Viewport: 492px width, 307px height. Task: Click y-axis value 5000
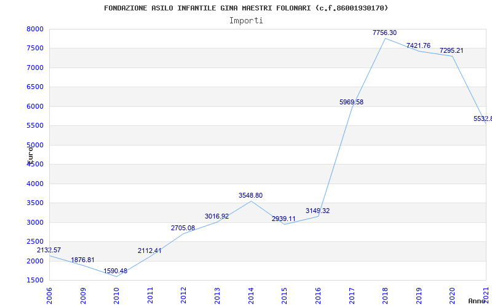[x=35, y=145]
